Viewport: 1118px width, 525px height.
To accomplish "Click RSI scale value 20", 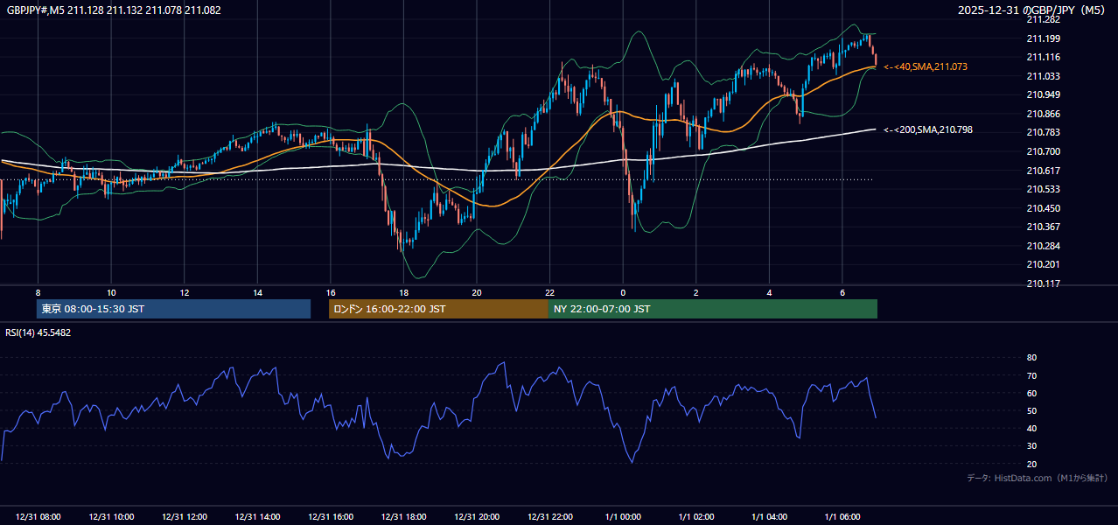I will click(x=1031, y=464).
